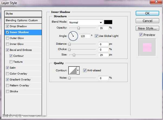Enable the Color Overlay checkbox

pyautogui.click(x=7, y=74)
